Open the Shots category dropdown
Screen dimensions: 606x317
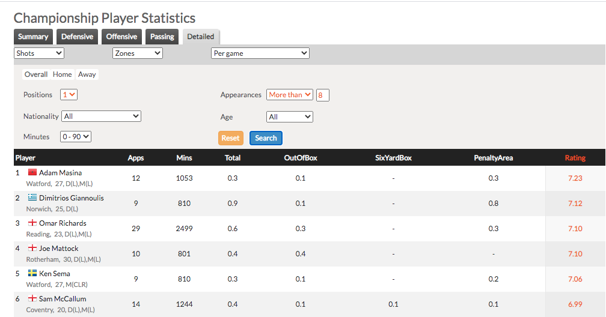39,53
